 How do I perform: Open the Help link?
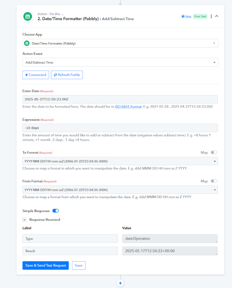click(188, 16)
